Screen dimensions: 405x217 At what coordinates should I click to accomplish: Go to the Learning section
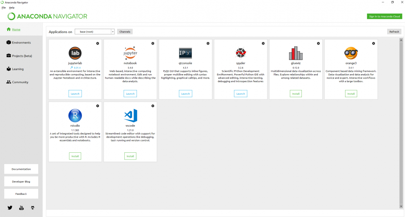[17, 69]
